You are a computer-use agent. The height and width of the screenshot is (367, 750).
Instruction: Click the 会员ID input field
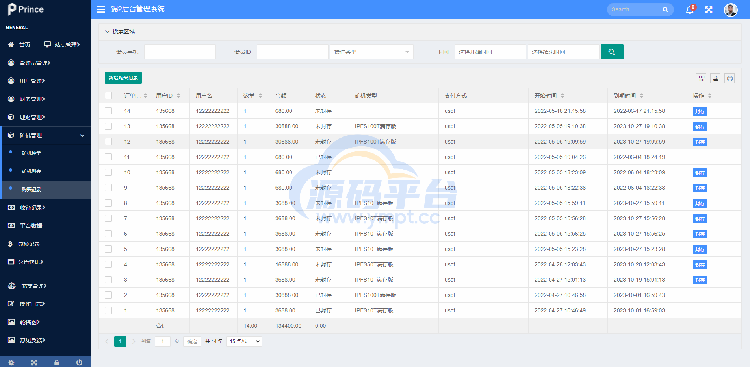click(293, 52)
